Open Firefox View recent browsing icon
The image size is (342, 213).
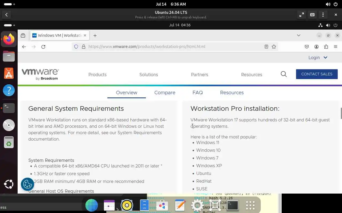click(23, 35)
